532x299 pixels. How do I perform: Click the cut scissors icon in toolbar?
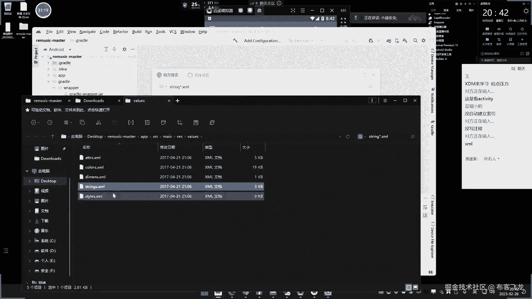click(98, 123)
